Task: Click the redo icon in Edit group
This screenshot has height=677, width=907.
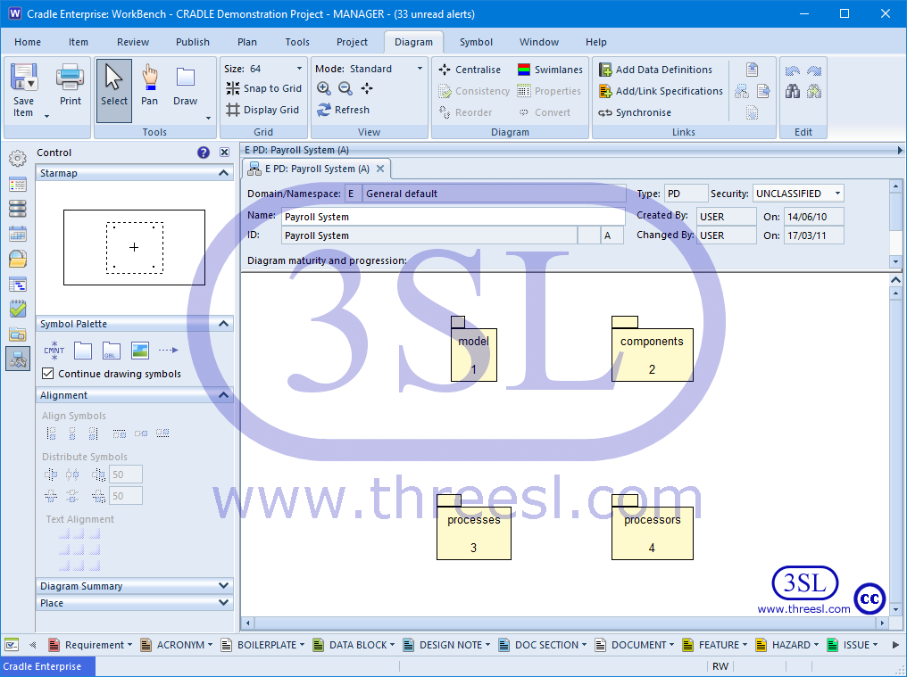Action: point(814,70)
